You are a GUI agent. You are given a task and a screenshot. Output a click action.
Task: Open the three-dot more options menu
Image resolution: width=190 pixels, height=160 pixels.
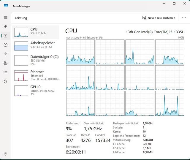(184, 18)
